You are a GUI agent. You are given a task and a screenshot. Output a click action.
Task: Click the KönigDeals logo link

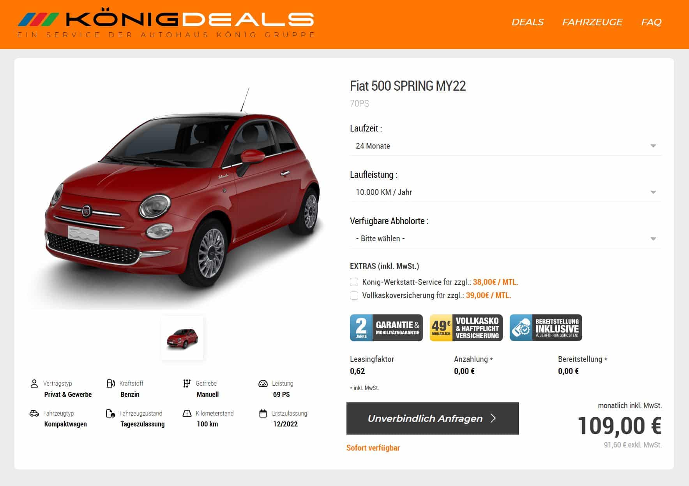(x=166, y=23)
